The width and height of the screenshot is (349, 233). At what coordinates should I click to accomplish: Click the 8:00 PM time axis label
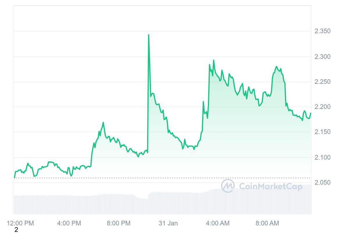119,223
